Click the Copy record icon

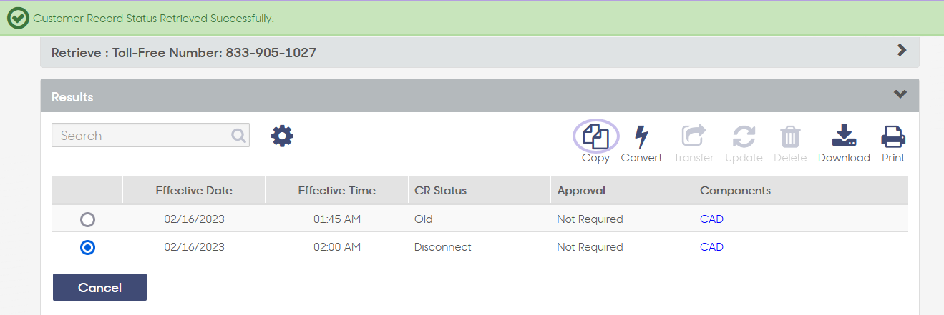click(x=595, y=136)
